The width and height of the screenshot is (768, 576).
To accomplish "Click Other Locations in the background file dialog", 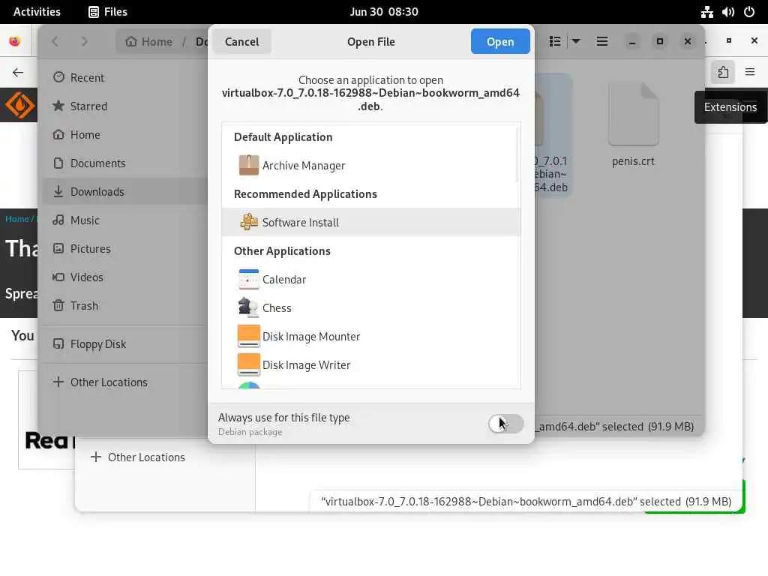I will [x=138, y=457].
